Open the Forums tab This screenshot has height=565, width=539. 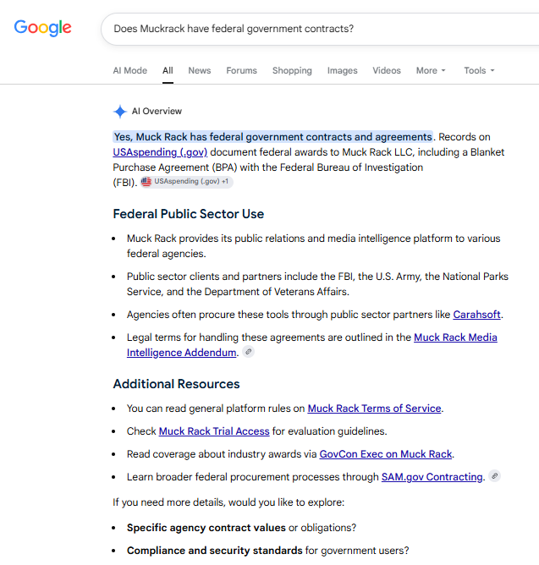241,71
